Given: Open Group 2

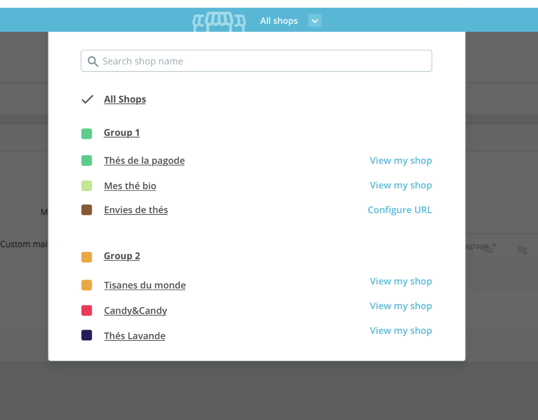Looking at the screenshot, I should tap(121, 256).
